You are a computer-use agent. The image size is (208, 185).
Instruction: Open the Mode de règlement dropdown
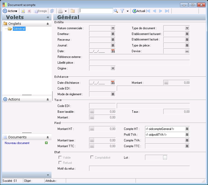(113, 94)
